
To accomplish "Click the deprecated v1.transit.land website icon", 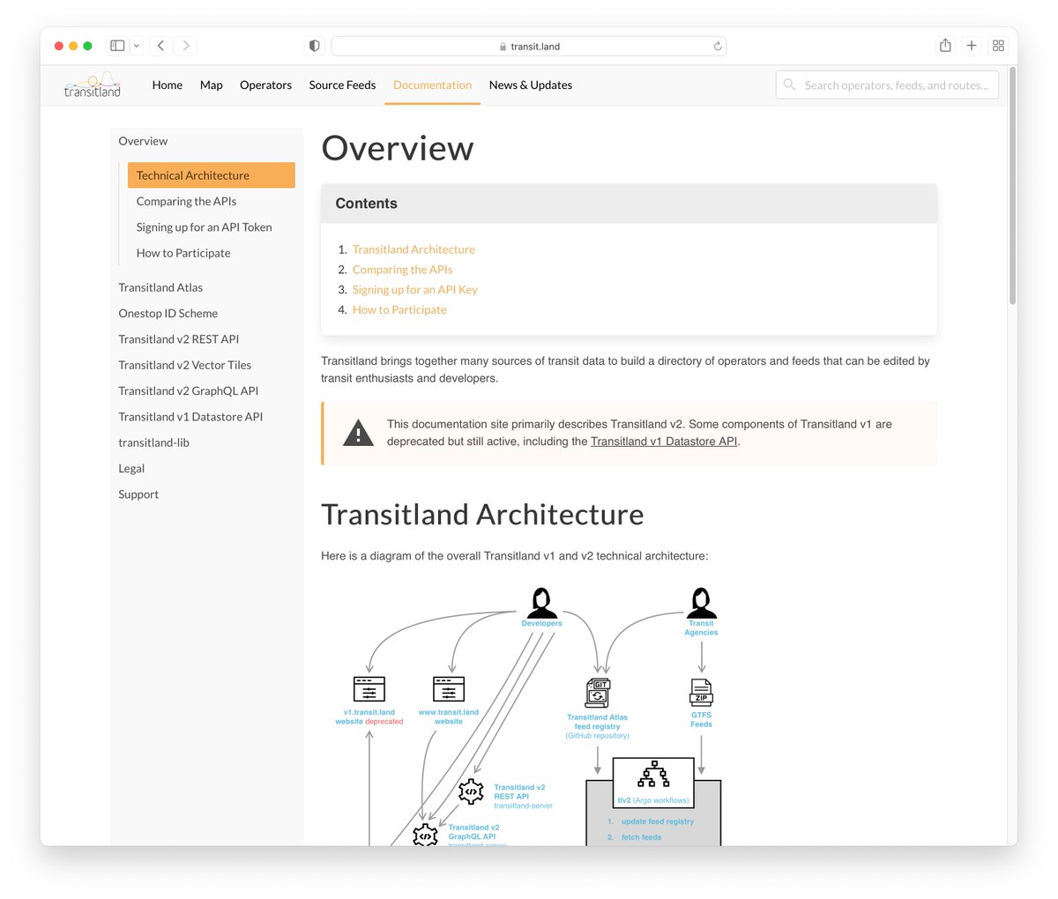I will pyautogui.click(x=369, y=690).
